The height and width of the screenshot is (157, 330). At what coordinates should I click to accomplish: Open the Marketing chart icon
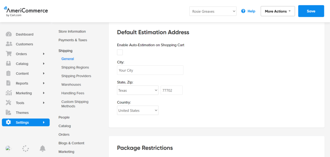pos(9,93)
